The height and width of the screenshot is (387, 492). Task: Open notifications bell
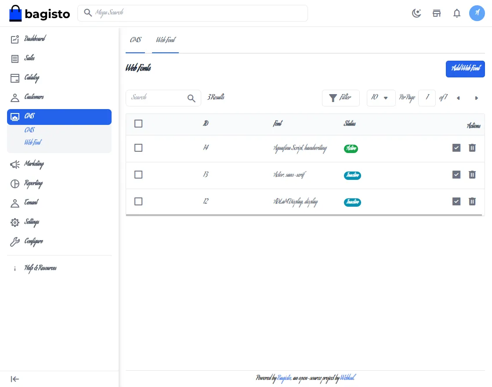tap(457, 13)
